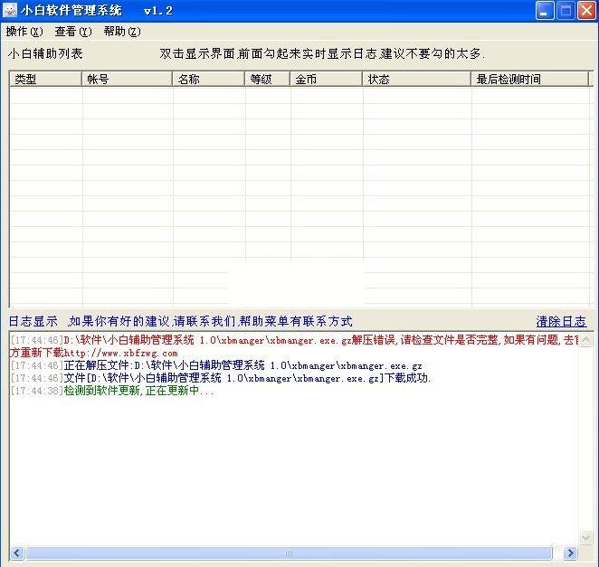This screenshot has width=599, height=567.
Task: Sort list by the 类型 column header
Action: point(45,80)
